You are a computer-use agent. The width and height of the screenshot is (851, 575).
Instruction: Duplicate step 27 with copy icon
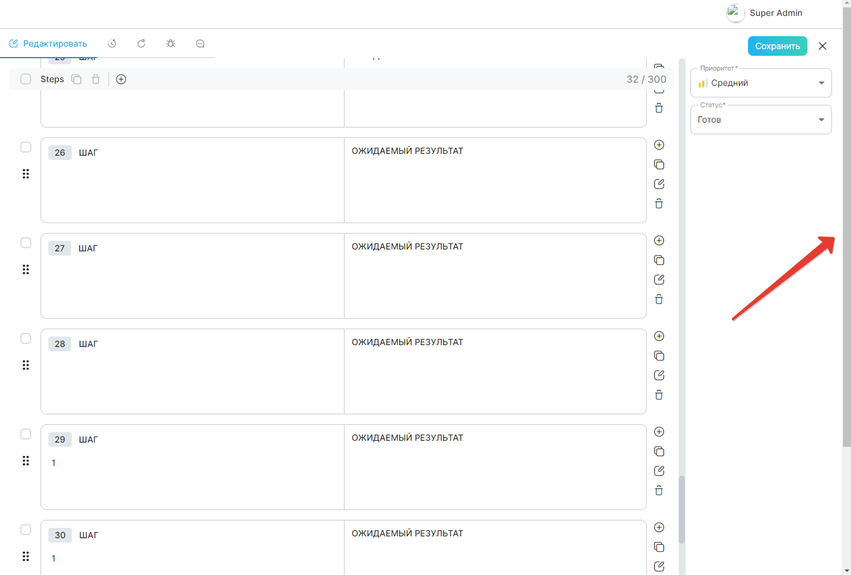pyautogui.click(x=659, y=260)
